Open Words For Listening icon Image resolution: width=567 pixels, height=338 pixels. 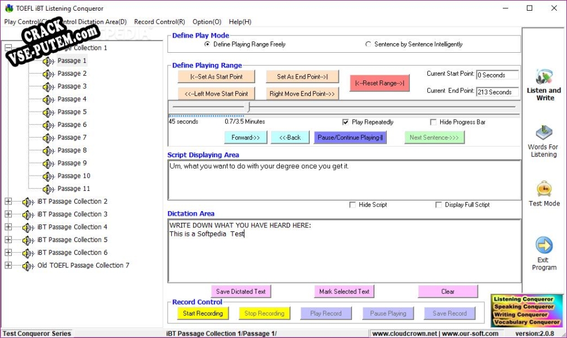544,133
